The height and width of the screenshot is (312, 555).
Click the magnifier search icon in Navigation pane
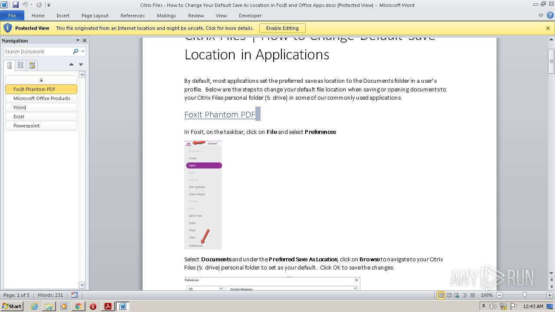point(75,52)
